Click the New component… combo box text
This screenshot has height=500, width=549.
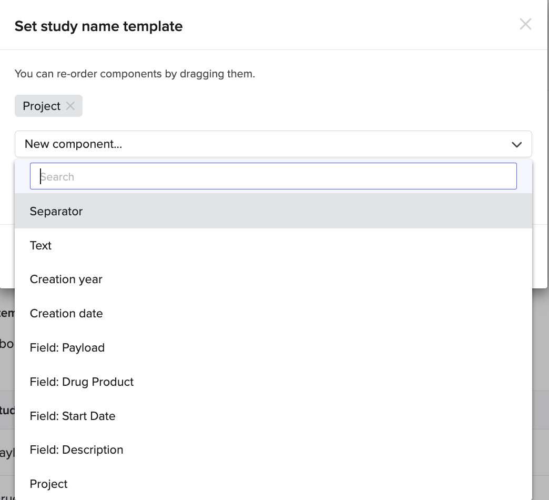[x=74, y=144]
